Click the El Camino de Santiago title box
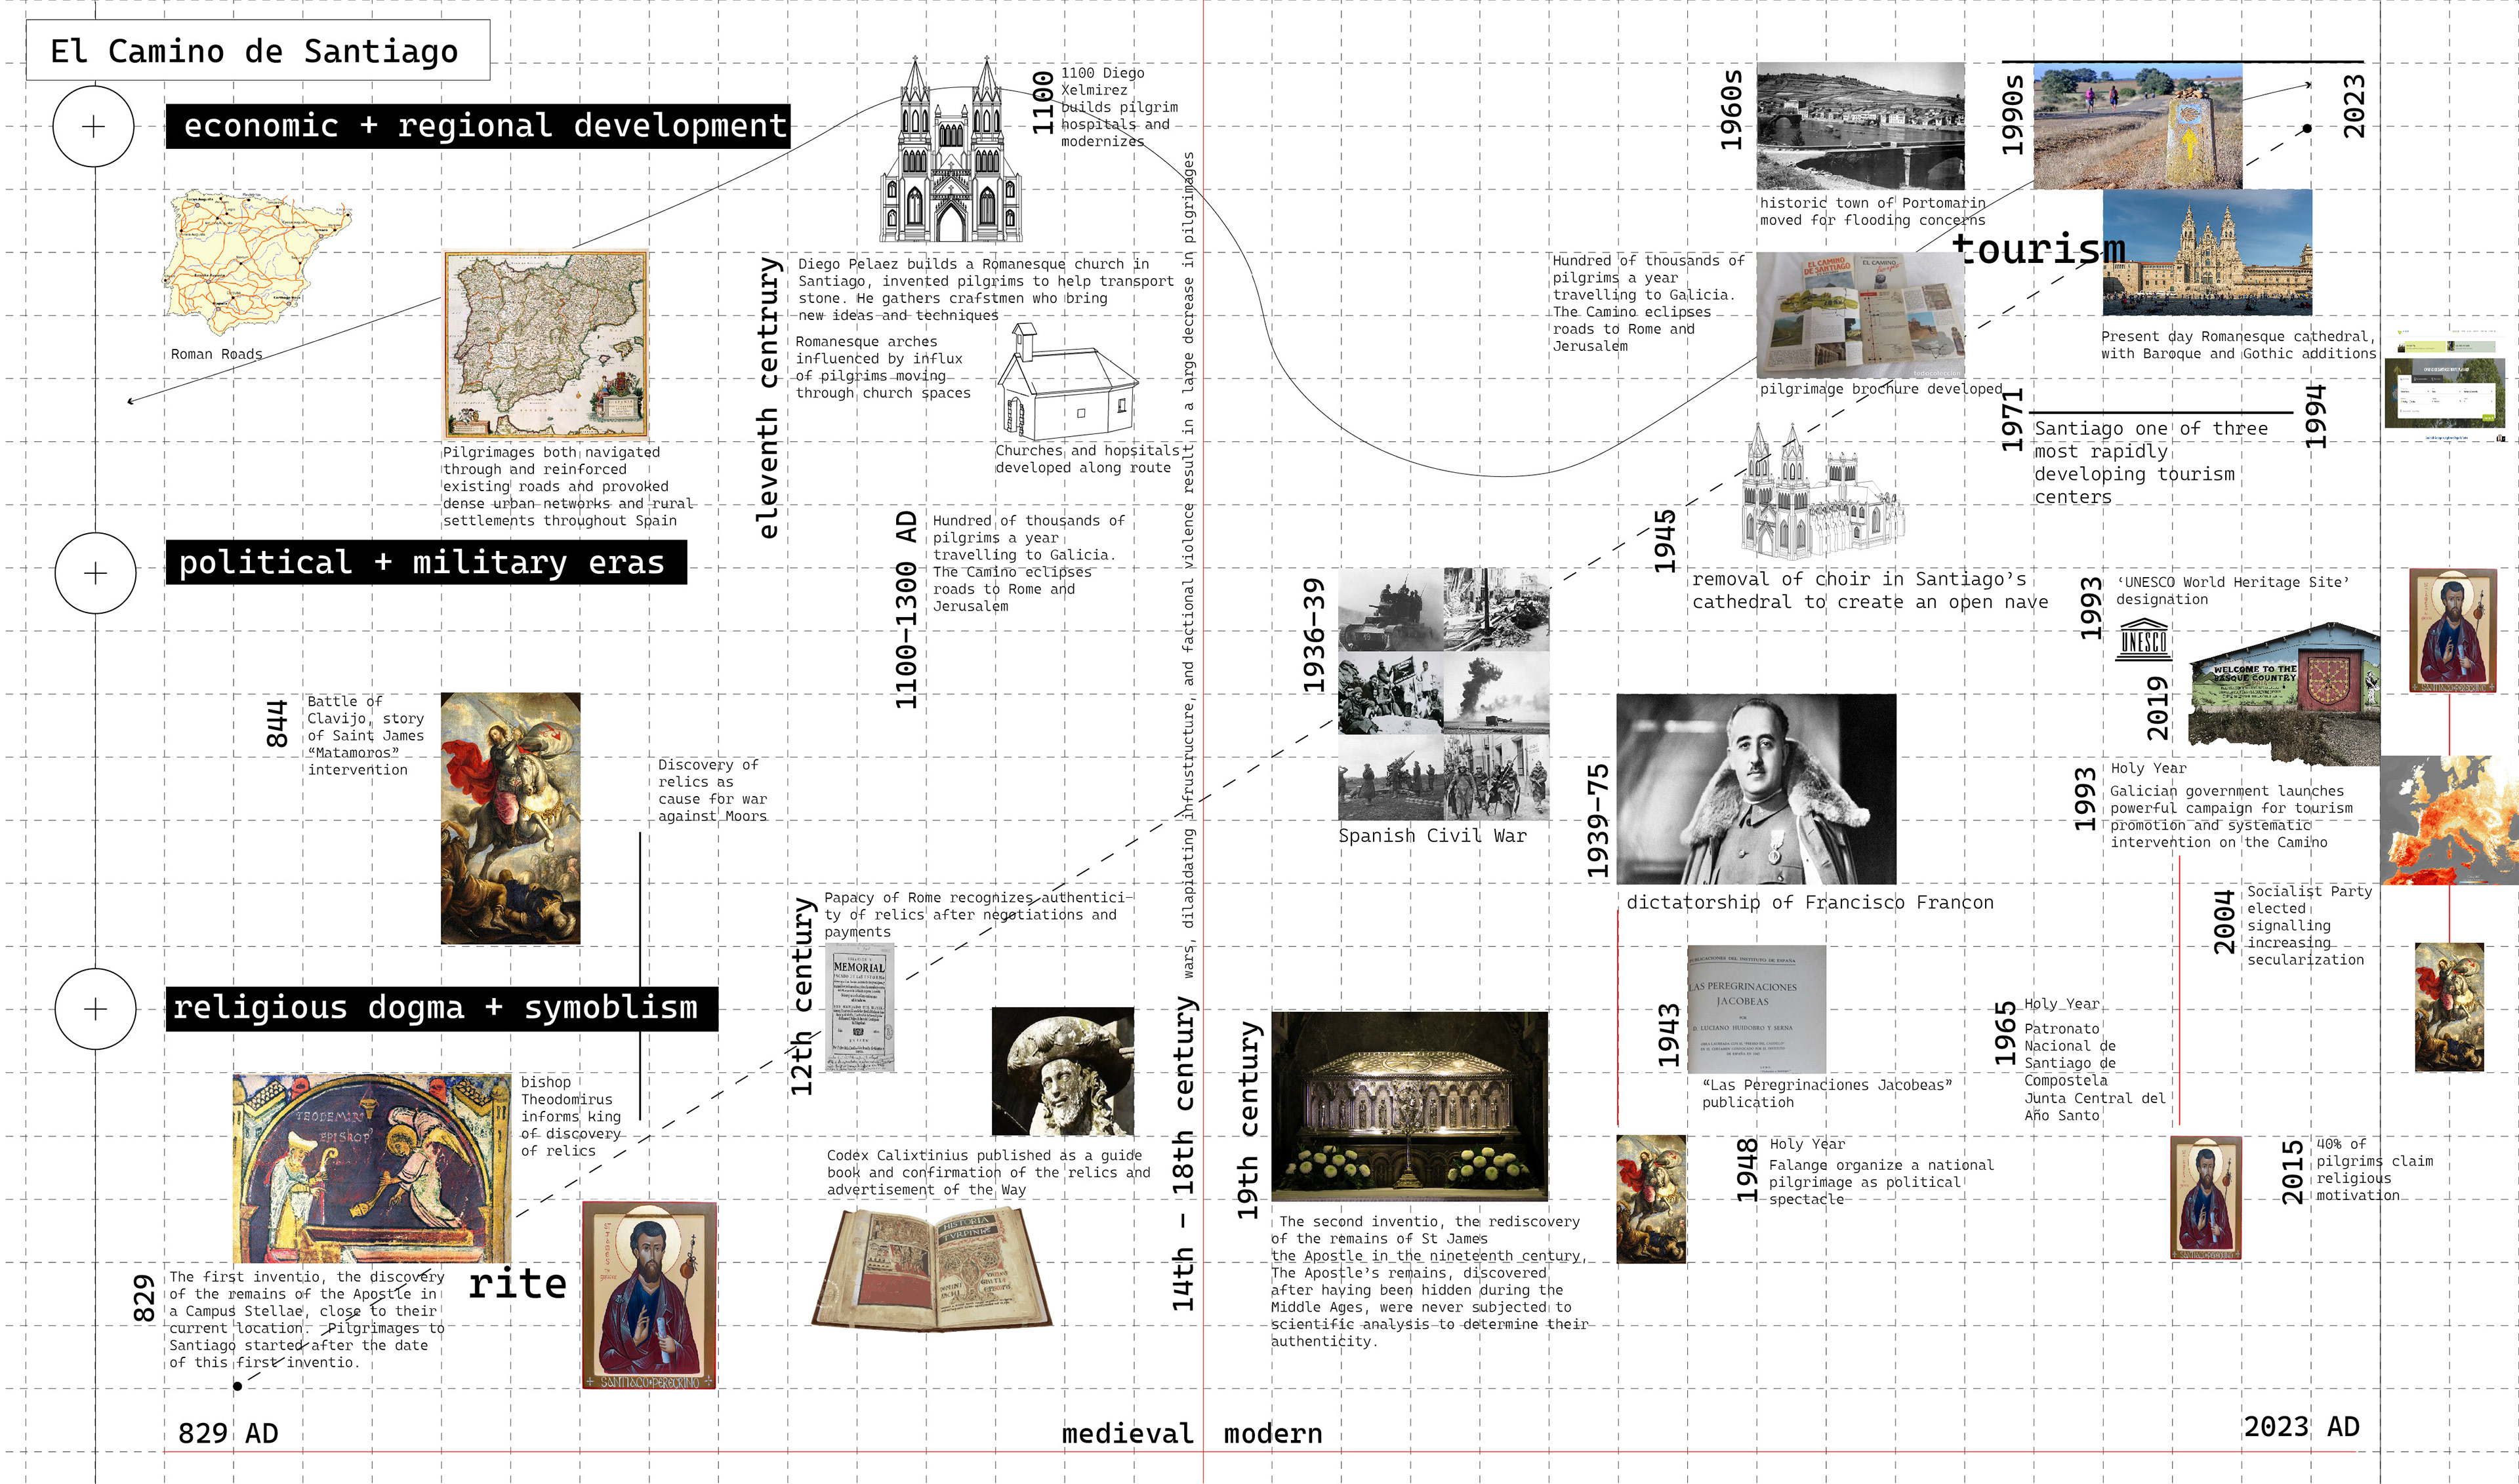 tap(258, 50)
